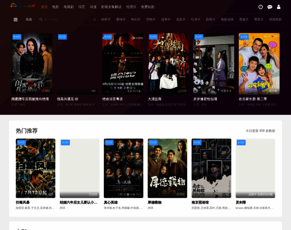The width and height of the screenshot is (291, 230).
Task: Click the paper plane icon before 动作片
Action: (x=94, y=20)
